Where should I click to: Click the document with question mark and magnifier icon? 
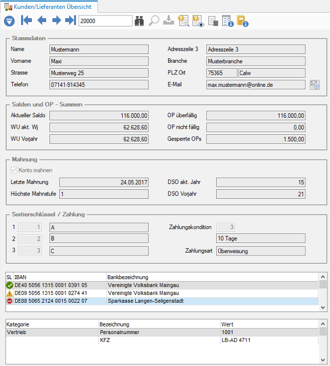(x=184, y=21)
